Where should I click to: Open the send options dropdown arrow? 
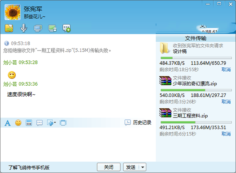(142, 167)
